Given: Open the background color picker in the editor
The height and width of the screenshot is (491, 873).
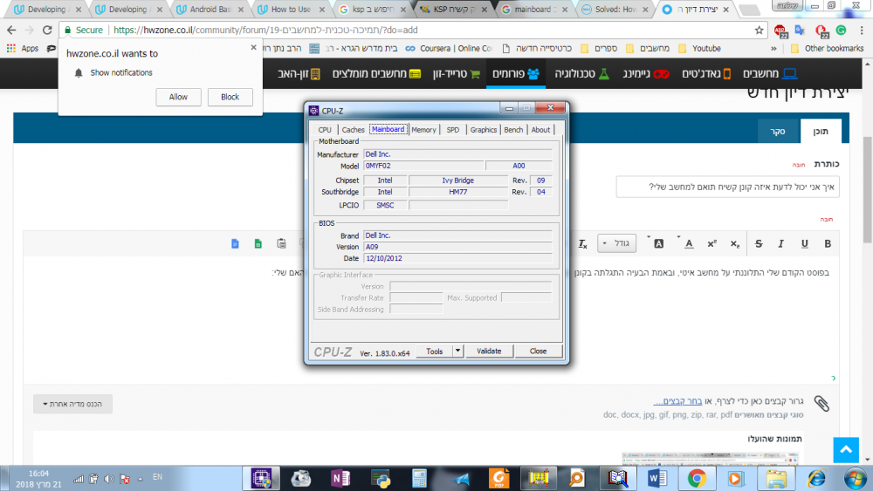Looking at the screenshot, I should coord(658,243).
